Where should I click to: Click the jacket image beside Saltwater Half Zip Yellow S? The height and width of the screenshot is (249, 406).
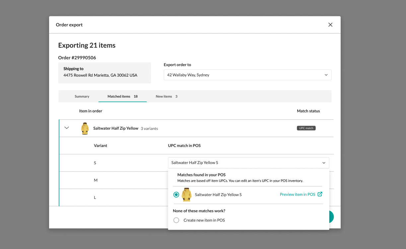pyautogui.click(x=187, y=195)
